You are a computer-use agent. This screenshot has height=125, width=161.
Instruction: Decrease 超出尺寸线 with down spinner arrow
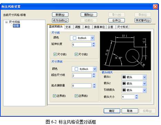(94, 77)
